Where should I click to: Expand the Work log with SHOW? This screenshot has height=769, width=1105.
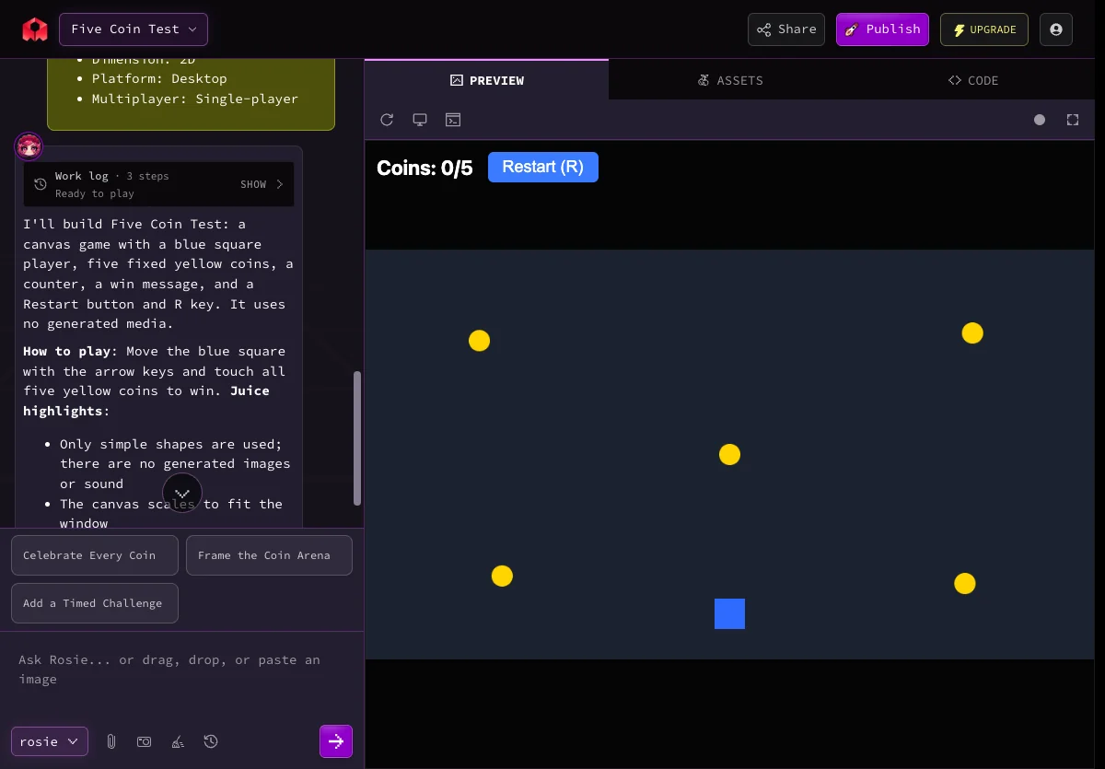pos(262,184)
